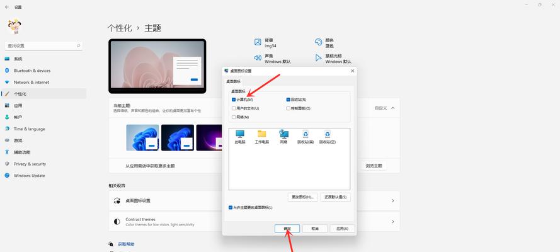Check the 控制面板(O) checkbox
This screenshot has height=252, width=560.
click(x=289, y=108)
